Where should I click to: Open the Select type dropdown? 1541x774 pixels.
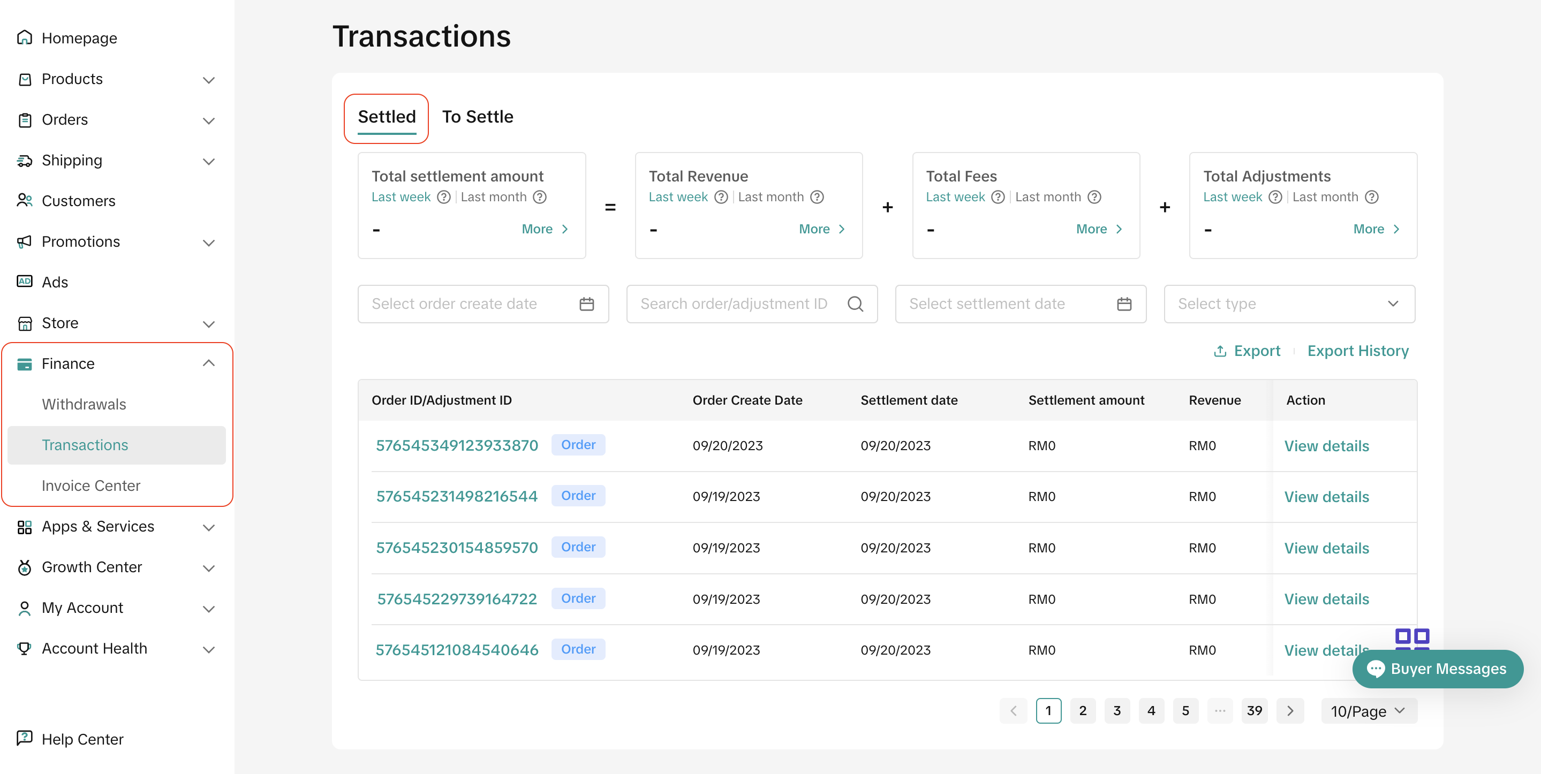[x=1289, y=304]
